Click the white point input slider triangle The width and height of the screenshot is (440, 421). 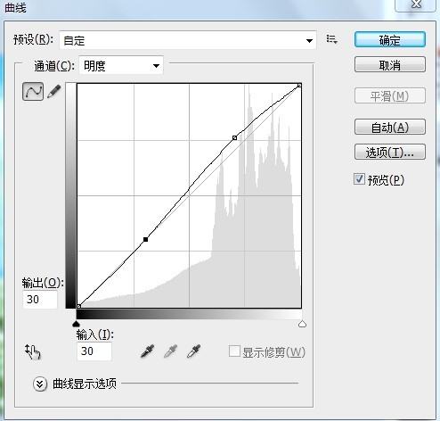(x=302, y=324)
